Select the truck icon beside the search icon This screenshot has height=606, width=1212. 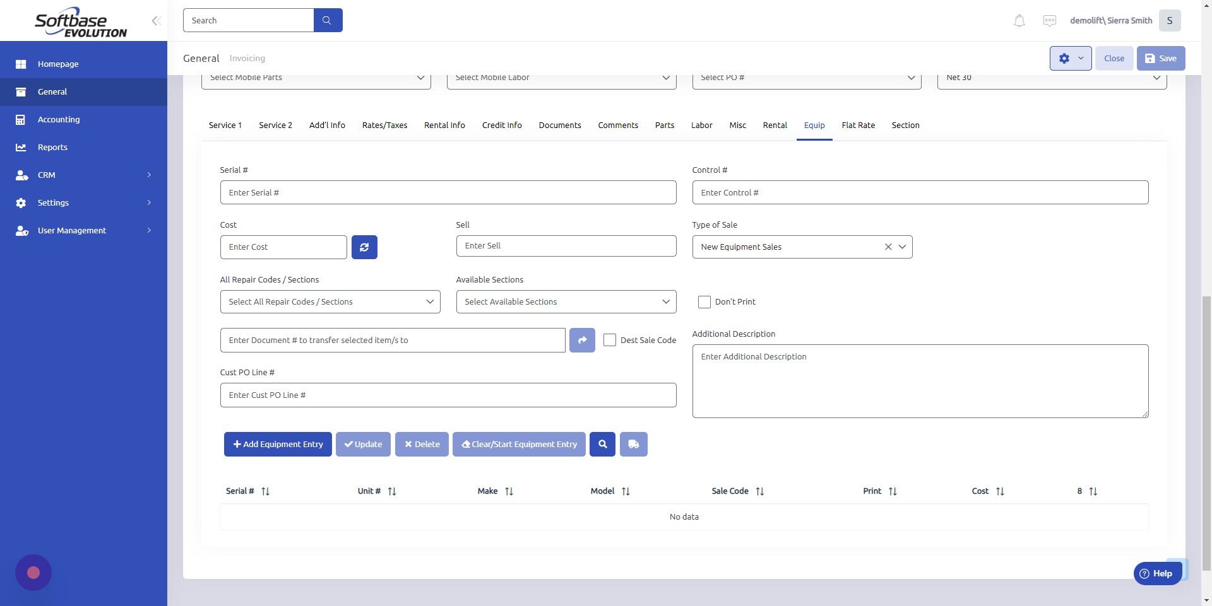coord(633,444)
